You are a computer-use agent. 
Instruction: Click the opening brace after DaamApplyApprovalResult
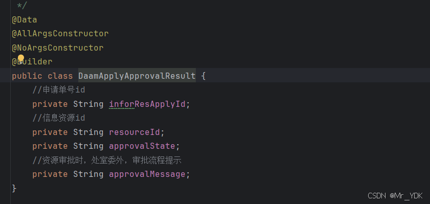pyautogui.click(x=203, y=76)
